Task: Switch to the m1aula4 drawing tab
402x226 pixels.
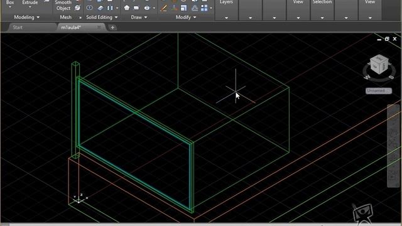Action: (71, 28)
